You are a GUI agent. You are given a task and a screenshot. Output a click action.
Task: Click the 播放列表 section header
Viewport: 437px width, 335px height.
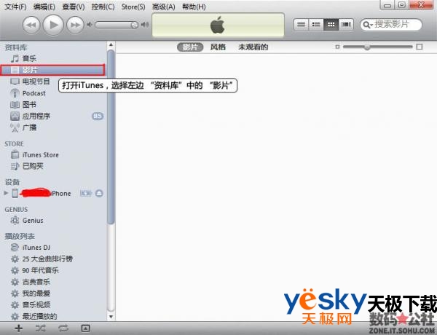tap(20, 237)
